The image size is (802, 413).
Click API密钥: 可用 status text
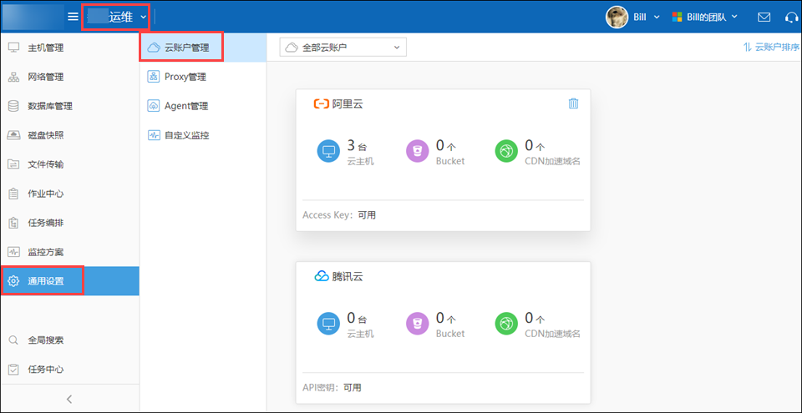point(332,387)
